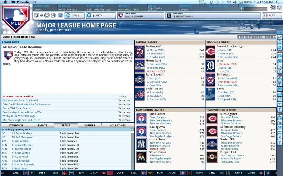Go forward with the right arrow button

[47, 15]
